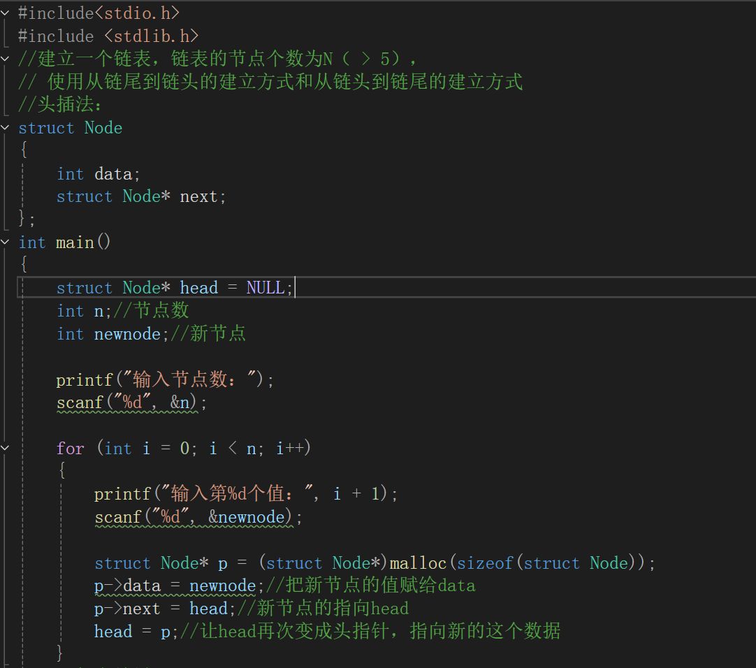This screenshot has width=756, height=668.
Task: Click the printf("输入第%d个值：") statement
Action: tap(246, 494)
